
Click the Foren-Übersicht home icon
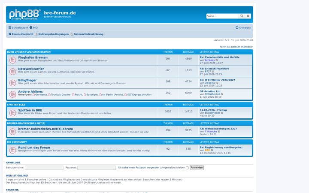coord(9,34)
